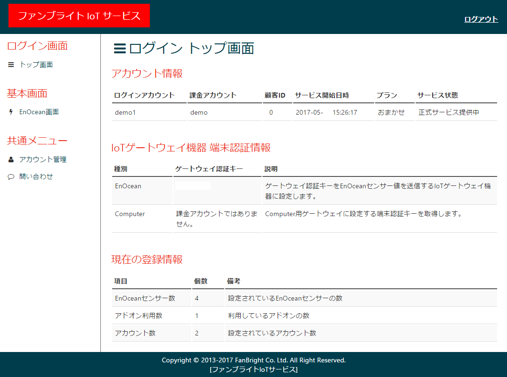Screen dimensions: 507x377
Task: Select the アカウント数 row label
Action: coord(135,333)
